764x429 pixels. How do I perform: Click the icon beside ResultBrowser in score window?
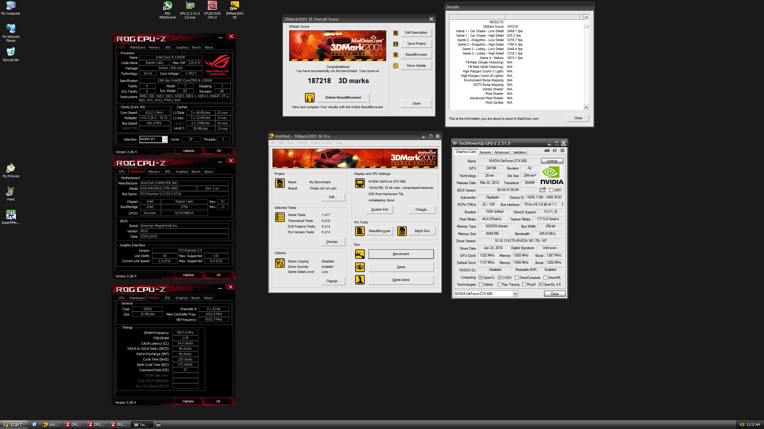point(395,55)
